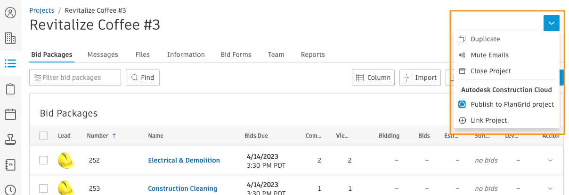Click the PlanGrid logo icon
The width and height of the screenshot is (569, 195).
click(x=462, y=104)
